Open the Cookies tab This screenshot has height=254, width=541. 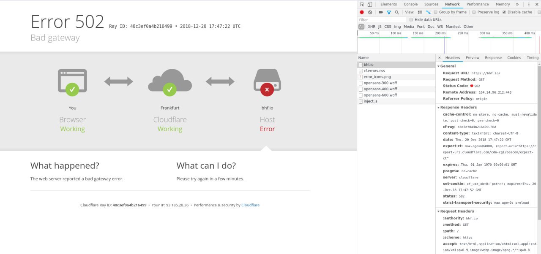coord(514,58)
